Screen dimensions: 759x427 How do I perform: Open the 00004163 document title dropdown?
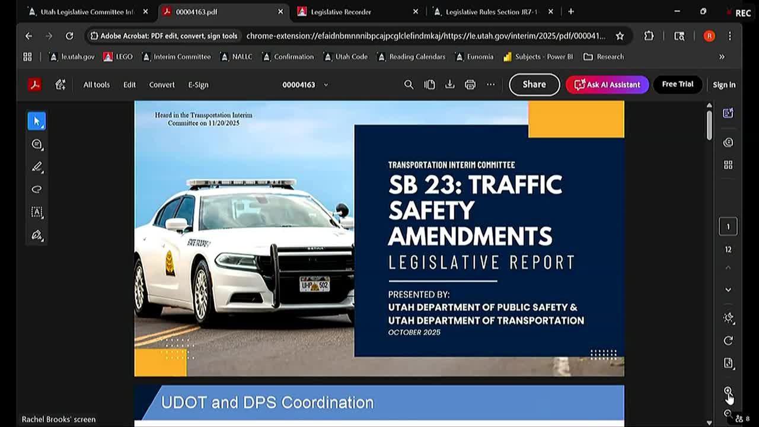tap(326, 85)
